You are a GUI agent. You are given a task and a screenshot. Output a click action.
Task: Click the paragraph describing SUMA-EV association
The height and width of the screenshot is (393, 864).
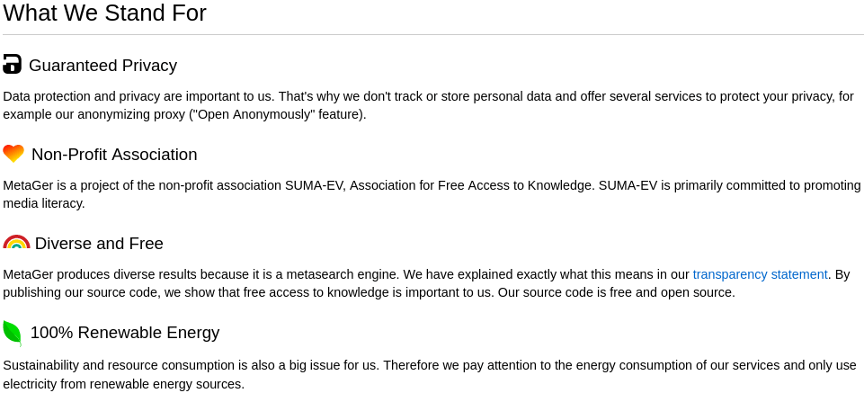coord(432,194)
